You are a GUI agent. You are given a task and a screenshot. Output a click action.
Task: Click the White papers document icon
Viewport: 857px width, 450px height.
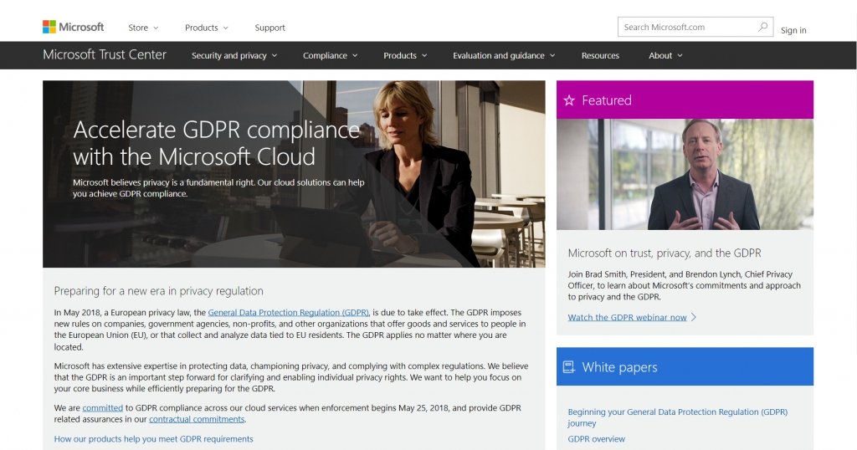click(569, 367)
